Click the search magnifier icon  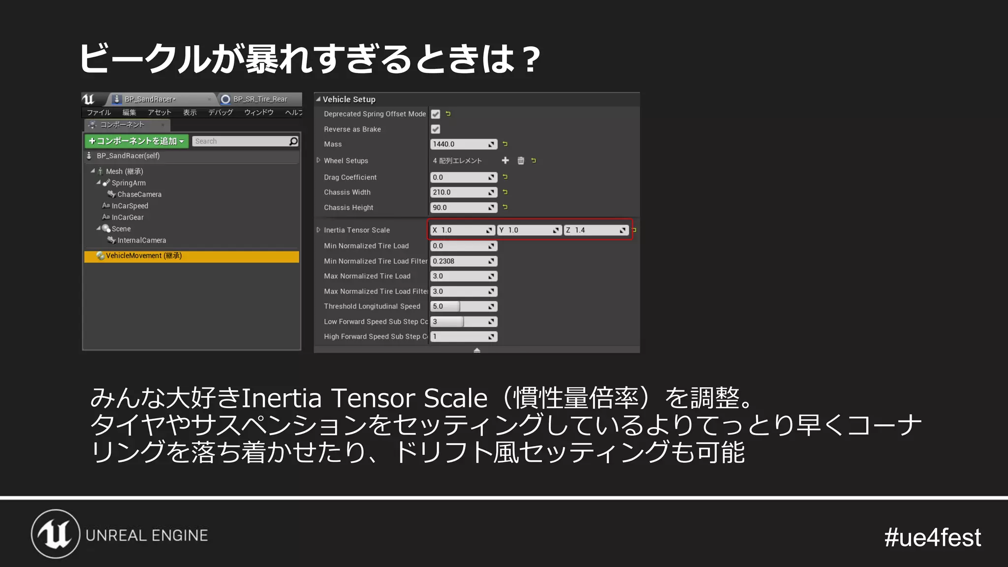[294, 141]
